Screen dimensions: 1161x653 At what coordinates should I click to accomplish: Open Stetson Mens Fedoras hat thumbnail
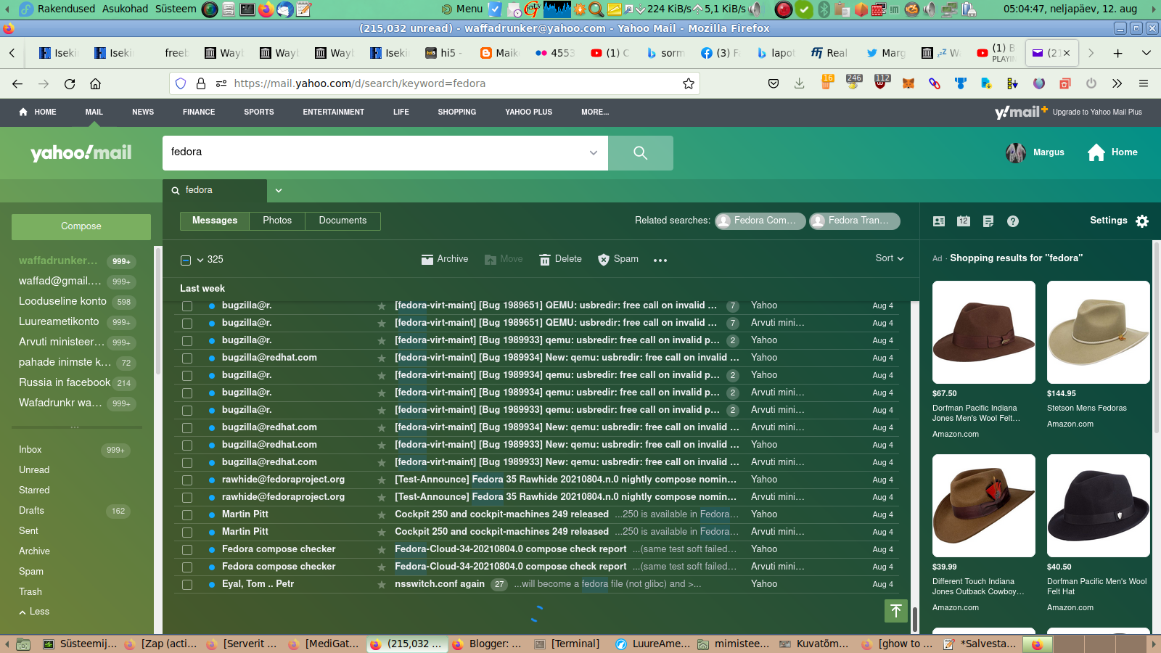point(1099,332)
